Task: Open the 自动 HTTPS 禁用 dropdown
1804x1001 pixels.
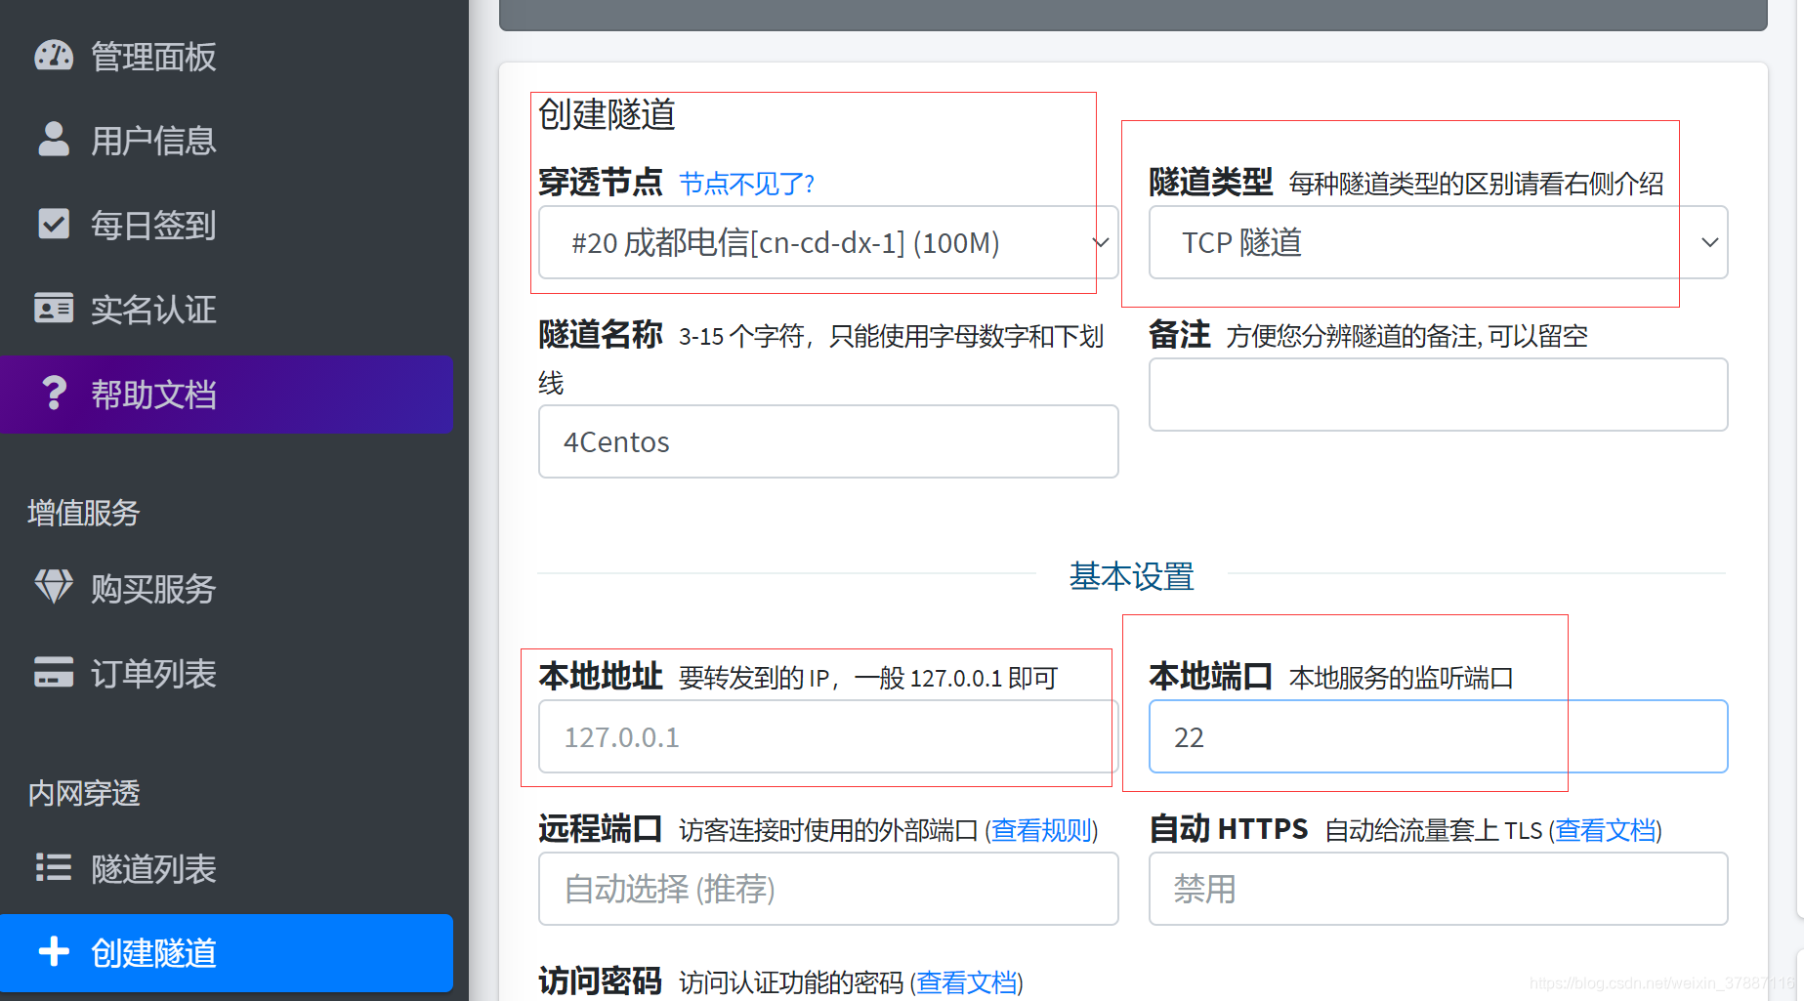Action: tap(1438, 889)
